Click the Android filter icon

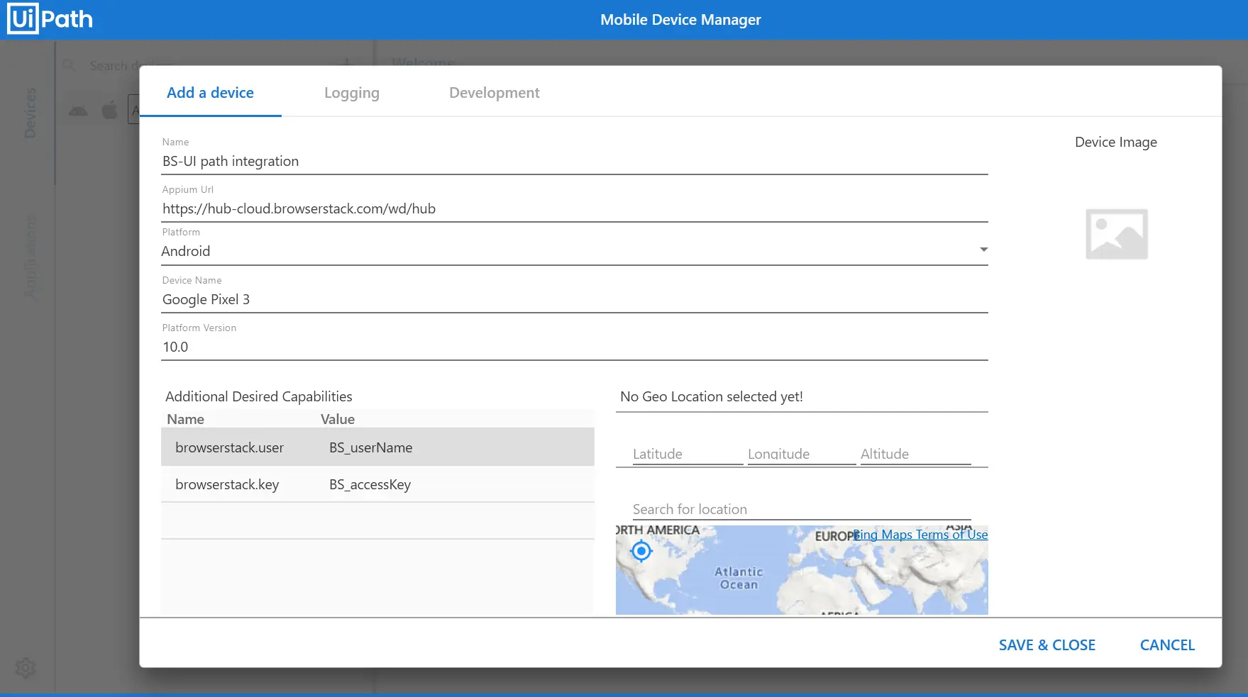click(78, 111)
